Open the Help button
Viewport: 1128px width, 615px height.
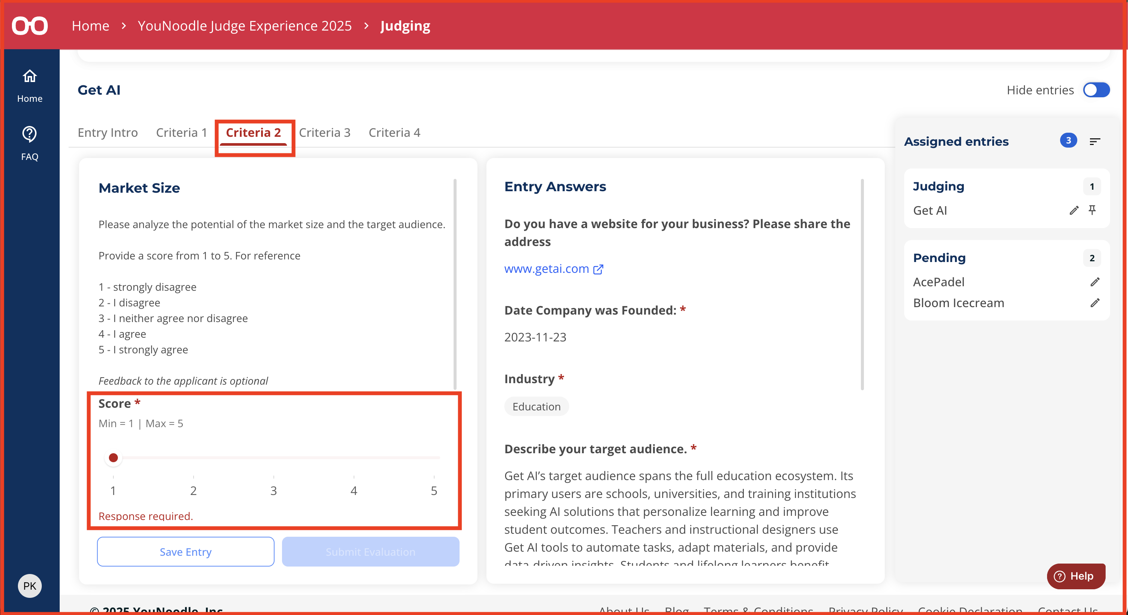click(x=1076, y=576)
